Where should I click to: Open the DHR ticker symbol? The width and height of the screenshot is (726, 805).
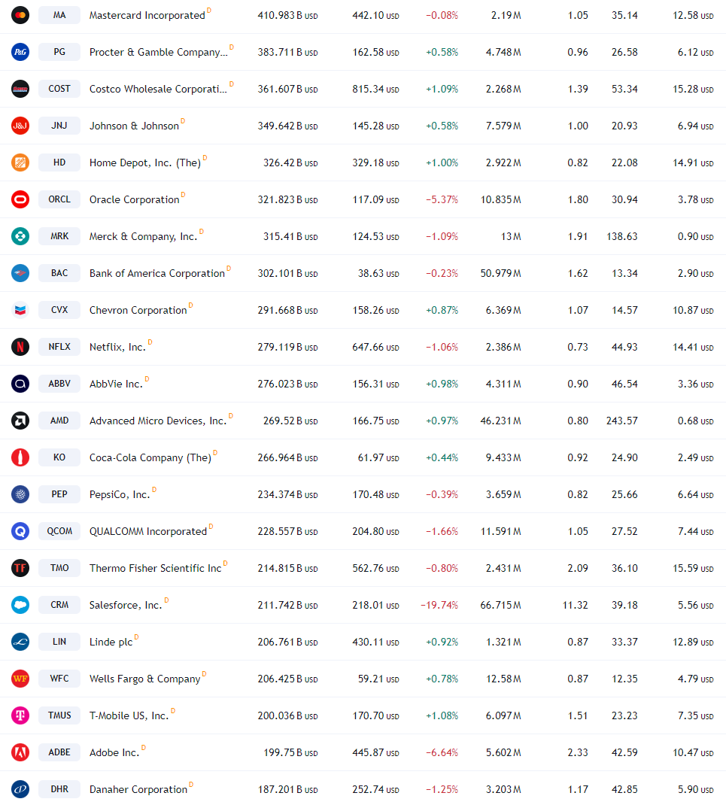coord(59,790)
